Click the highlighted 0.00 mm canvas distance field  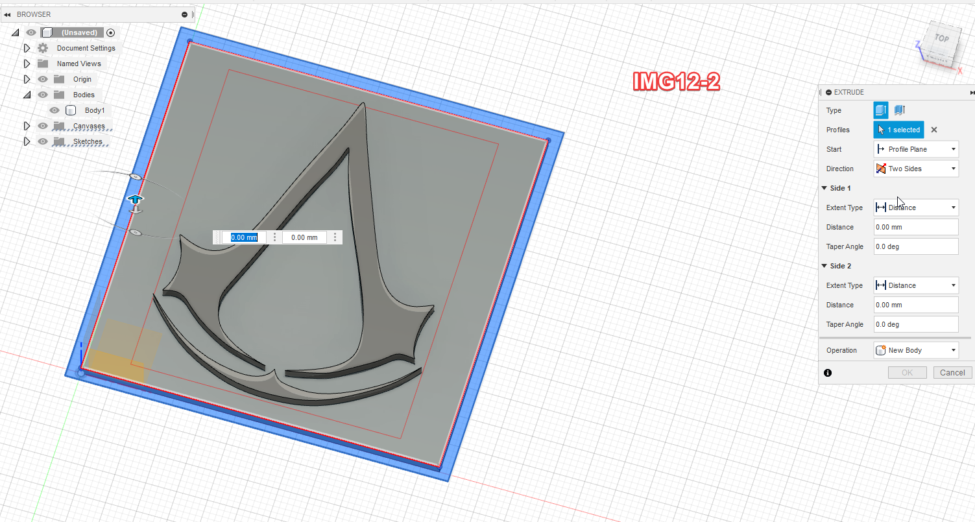(x=244, y=237)
